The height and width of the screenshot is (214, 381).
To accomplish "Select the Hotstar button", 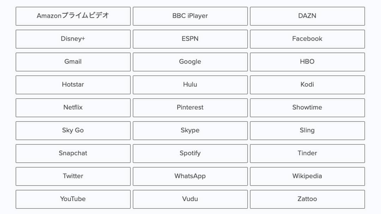I will (x=73, y=85).
